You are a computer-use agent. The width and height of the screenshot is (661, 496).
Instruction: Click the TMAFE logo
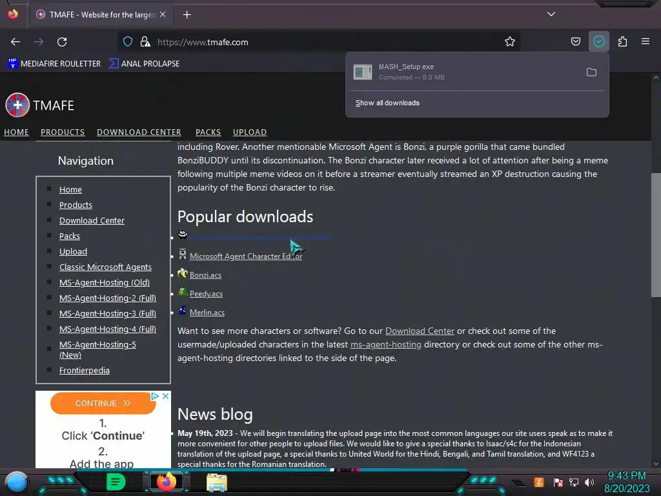click(x=39, y=105)
